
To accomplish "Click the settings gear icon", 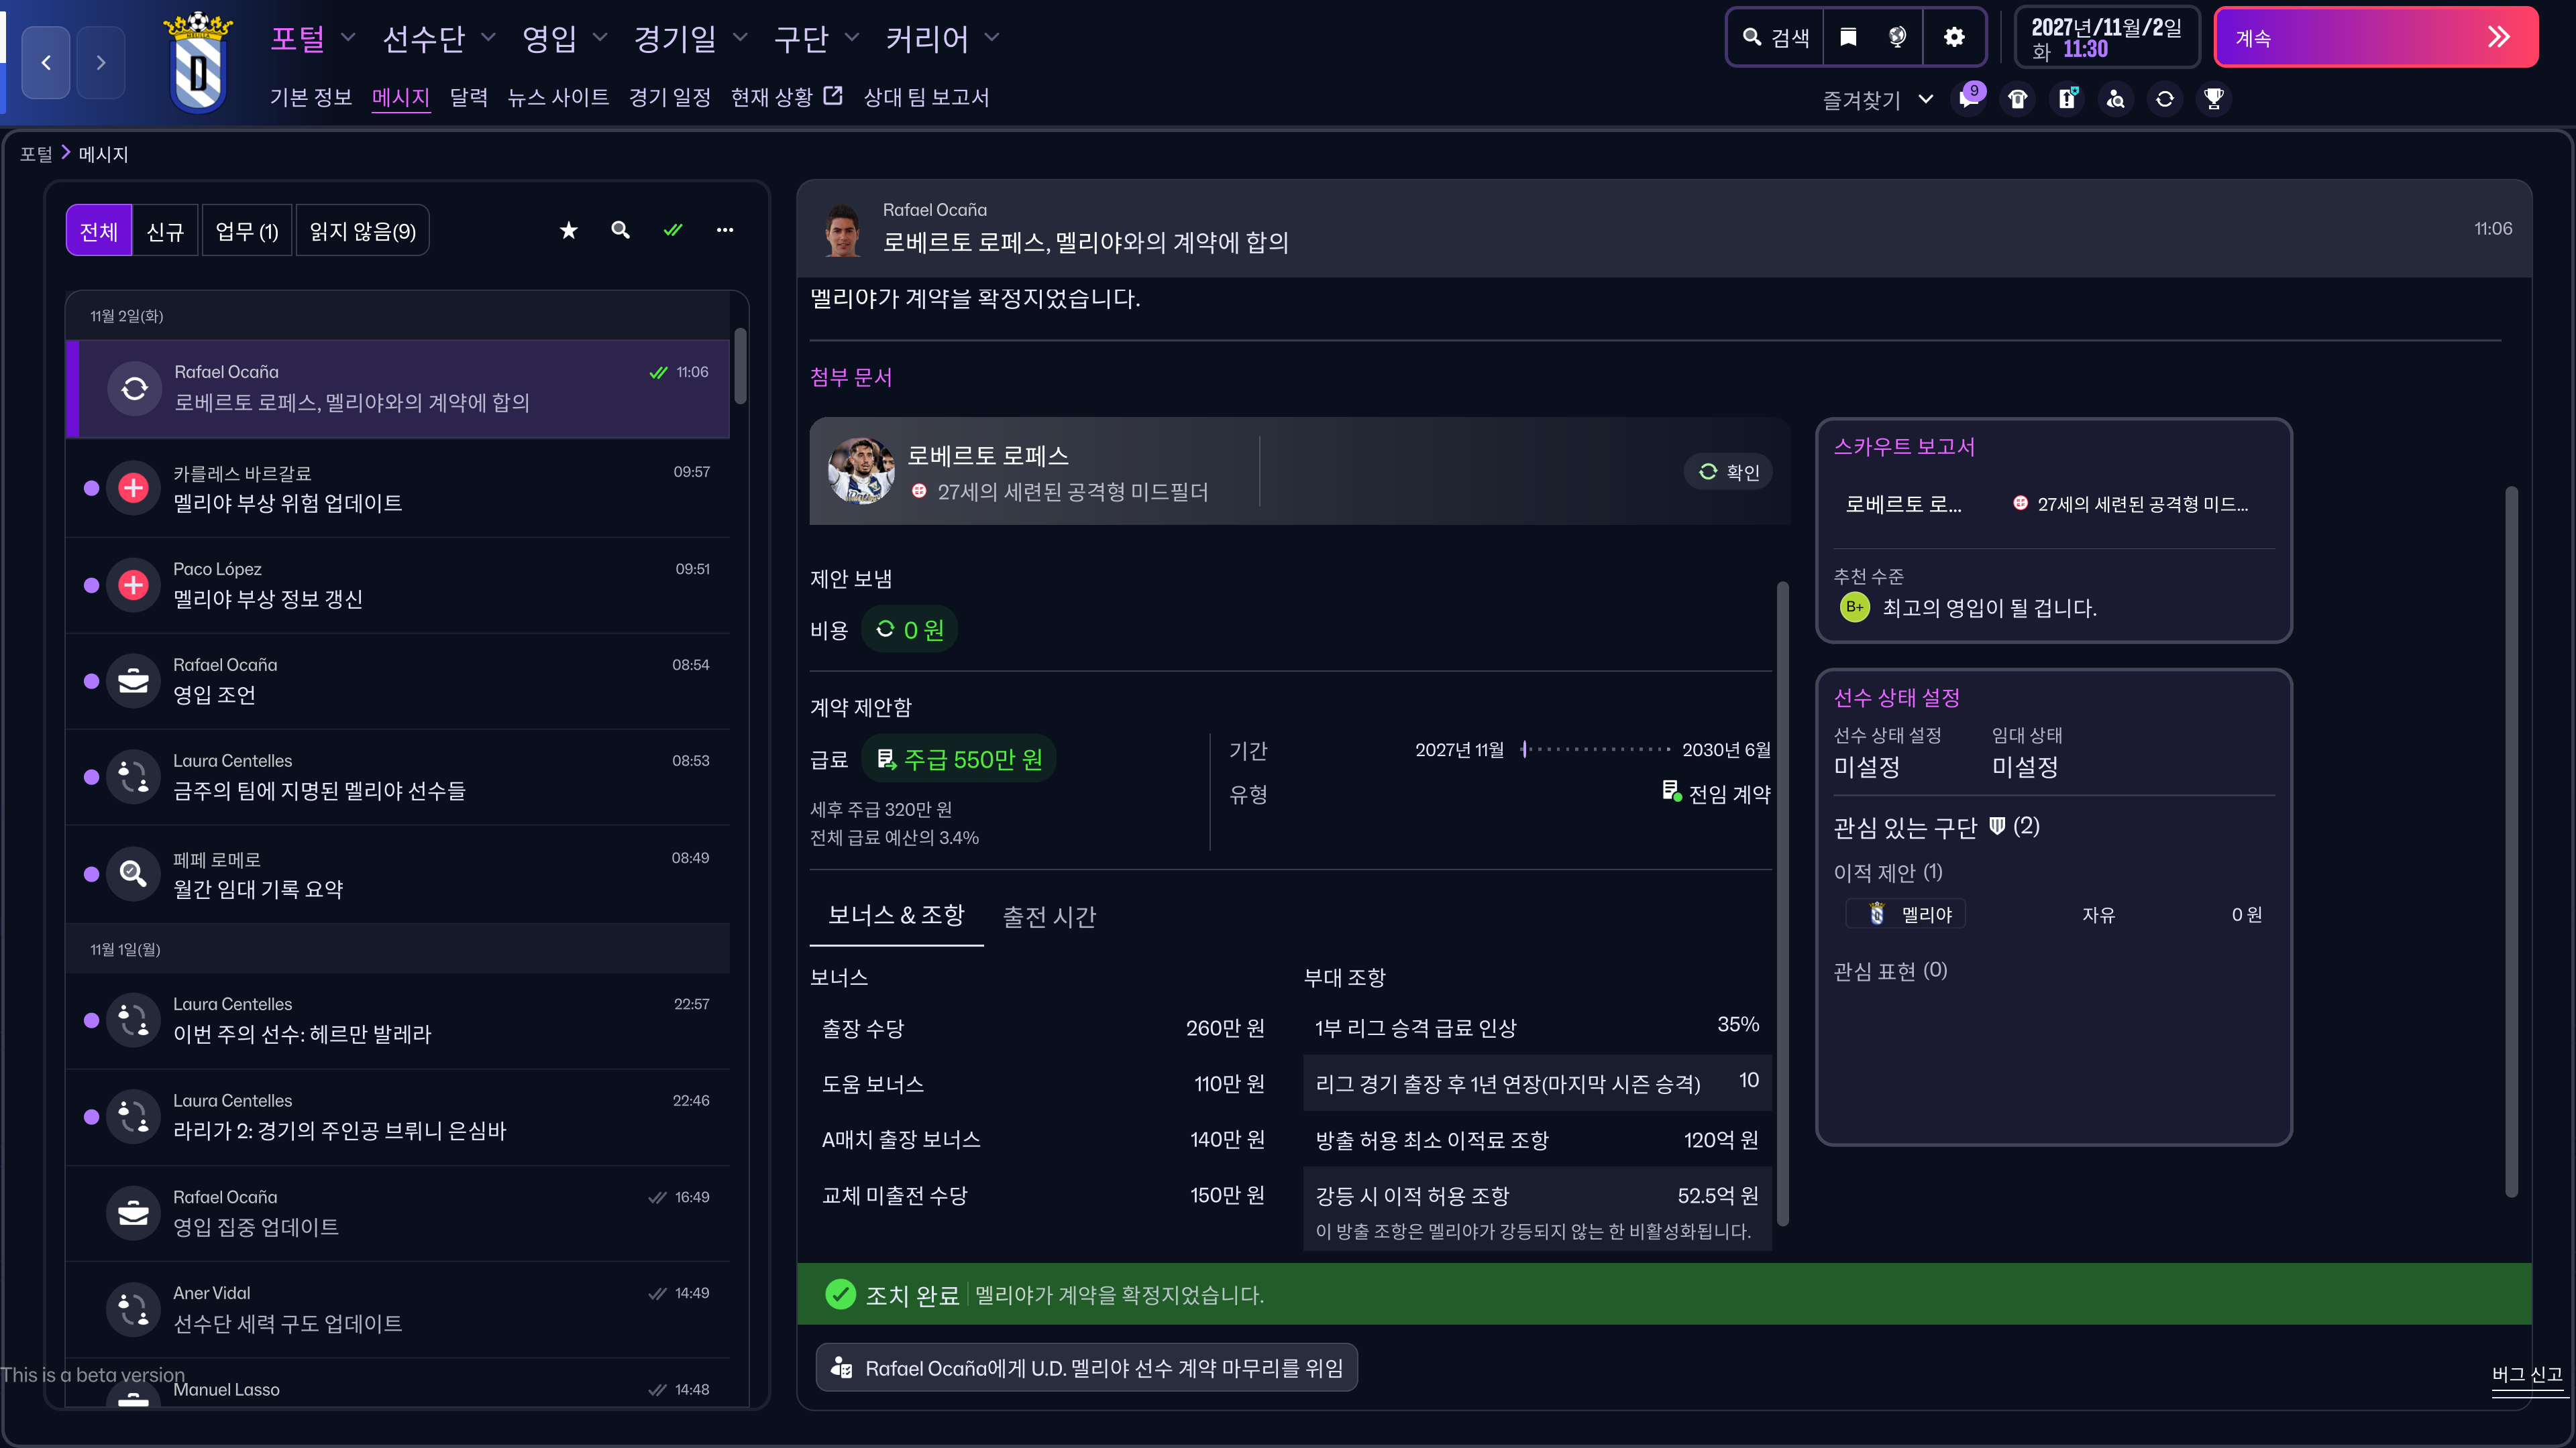I will (1953, 38).
